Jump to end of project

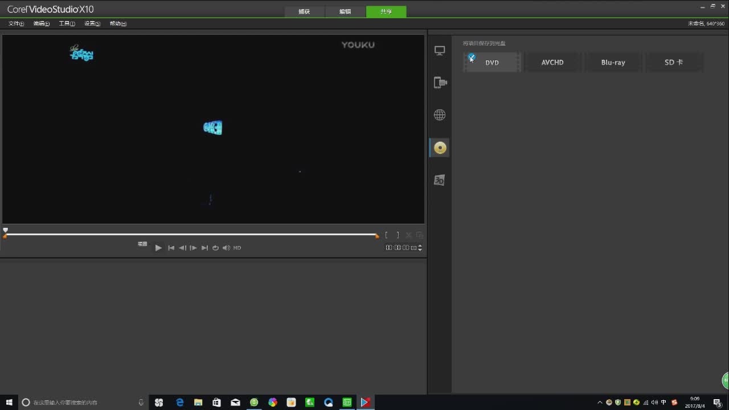click(x=204, y=248)
